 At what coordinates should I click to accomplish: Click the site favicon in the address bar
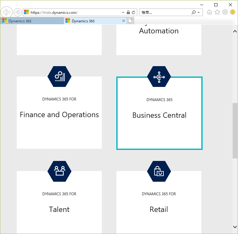click(x=27, y=12)
